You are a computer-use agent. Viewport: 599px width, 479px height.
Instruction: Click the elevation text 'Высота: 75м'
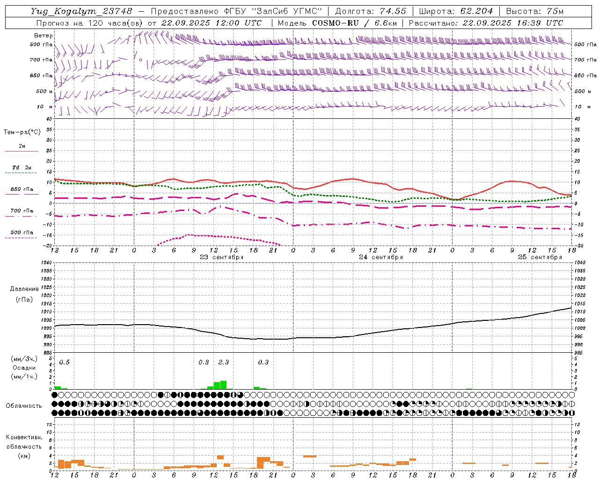(535, 11)
